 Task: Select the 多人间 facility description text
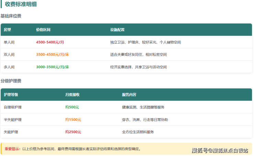click(x=138, y=67)
